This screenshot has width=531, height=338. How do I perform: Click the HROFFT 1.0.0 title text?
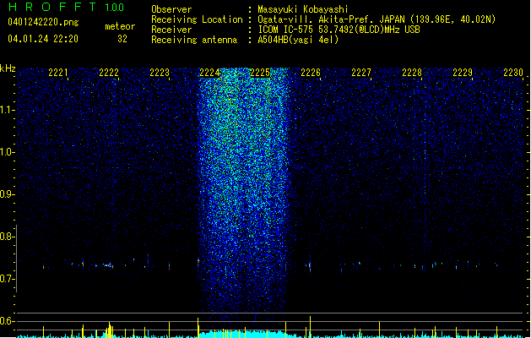(66, 7)
